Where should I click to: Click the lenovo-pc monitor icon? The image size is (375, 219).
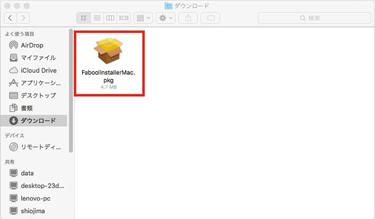13,198
